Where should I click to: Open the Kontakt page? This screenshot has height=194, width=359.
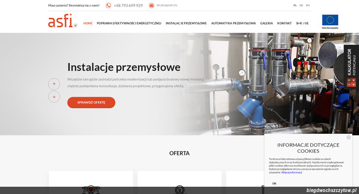(x=284, y=23)
